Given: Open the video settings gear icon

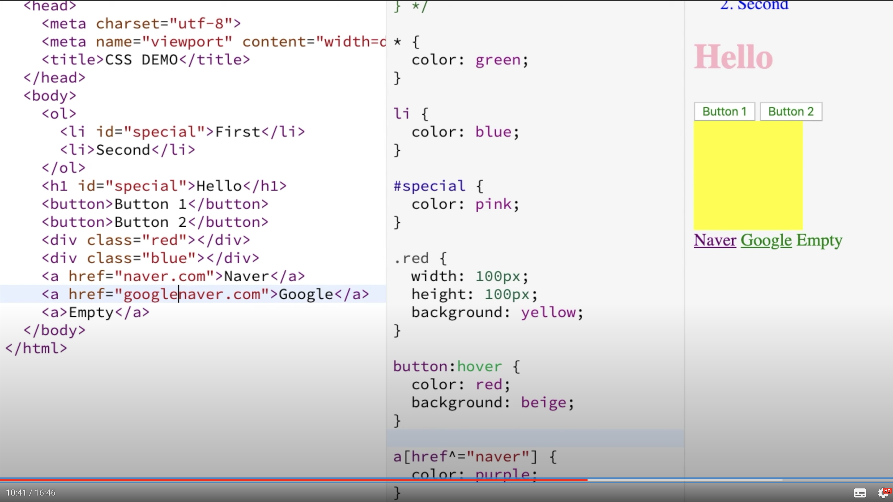Looking at the screenshot, I should tap(884, 493).
